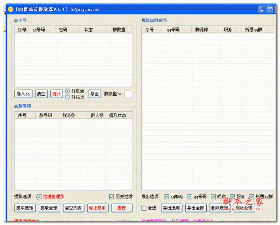Click 提取状态 column header
Screen dimensions: 280x225
point(118,115)
